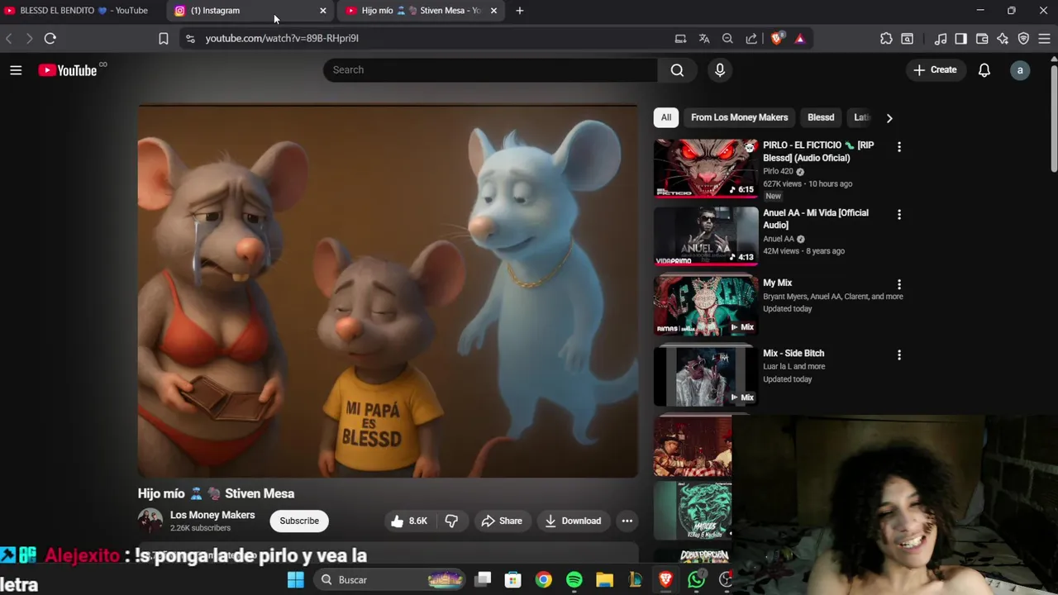Open Brave Leo AI sparkle icon
The height and width of the screenshot is (595, 1058).
tap(1003, 38)
